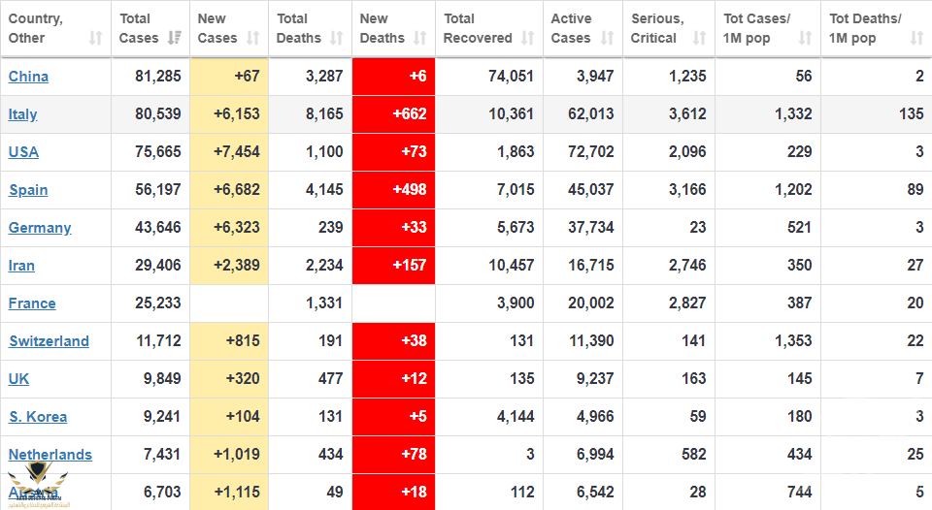This screenshot has height=510, width=932.
Task: Select Iran's total deaths value 2,234
Action: coord(324,266)
